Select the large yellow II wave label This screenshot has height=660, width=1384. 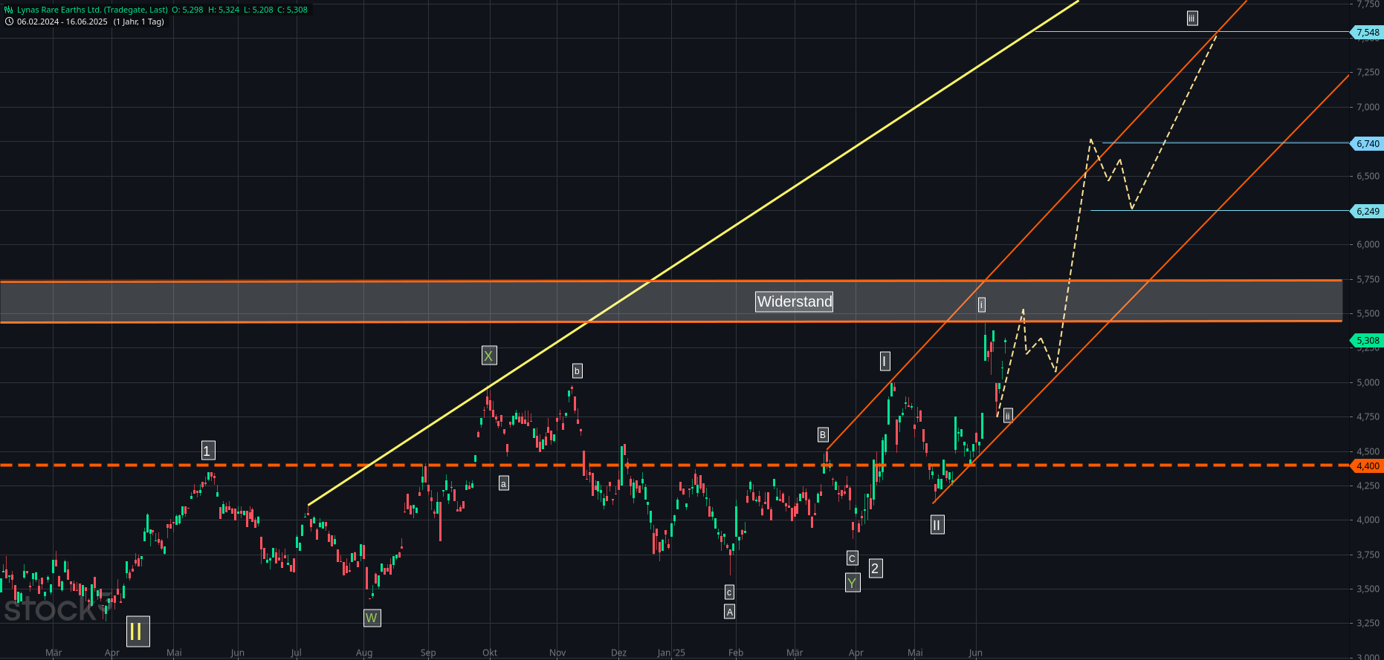[x=138, y=631]
